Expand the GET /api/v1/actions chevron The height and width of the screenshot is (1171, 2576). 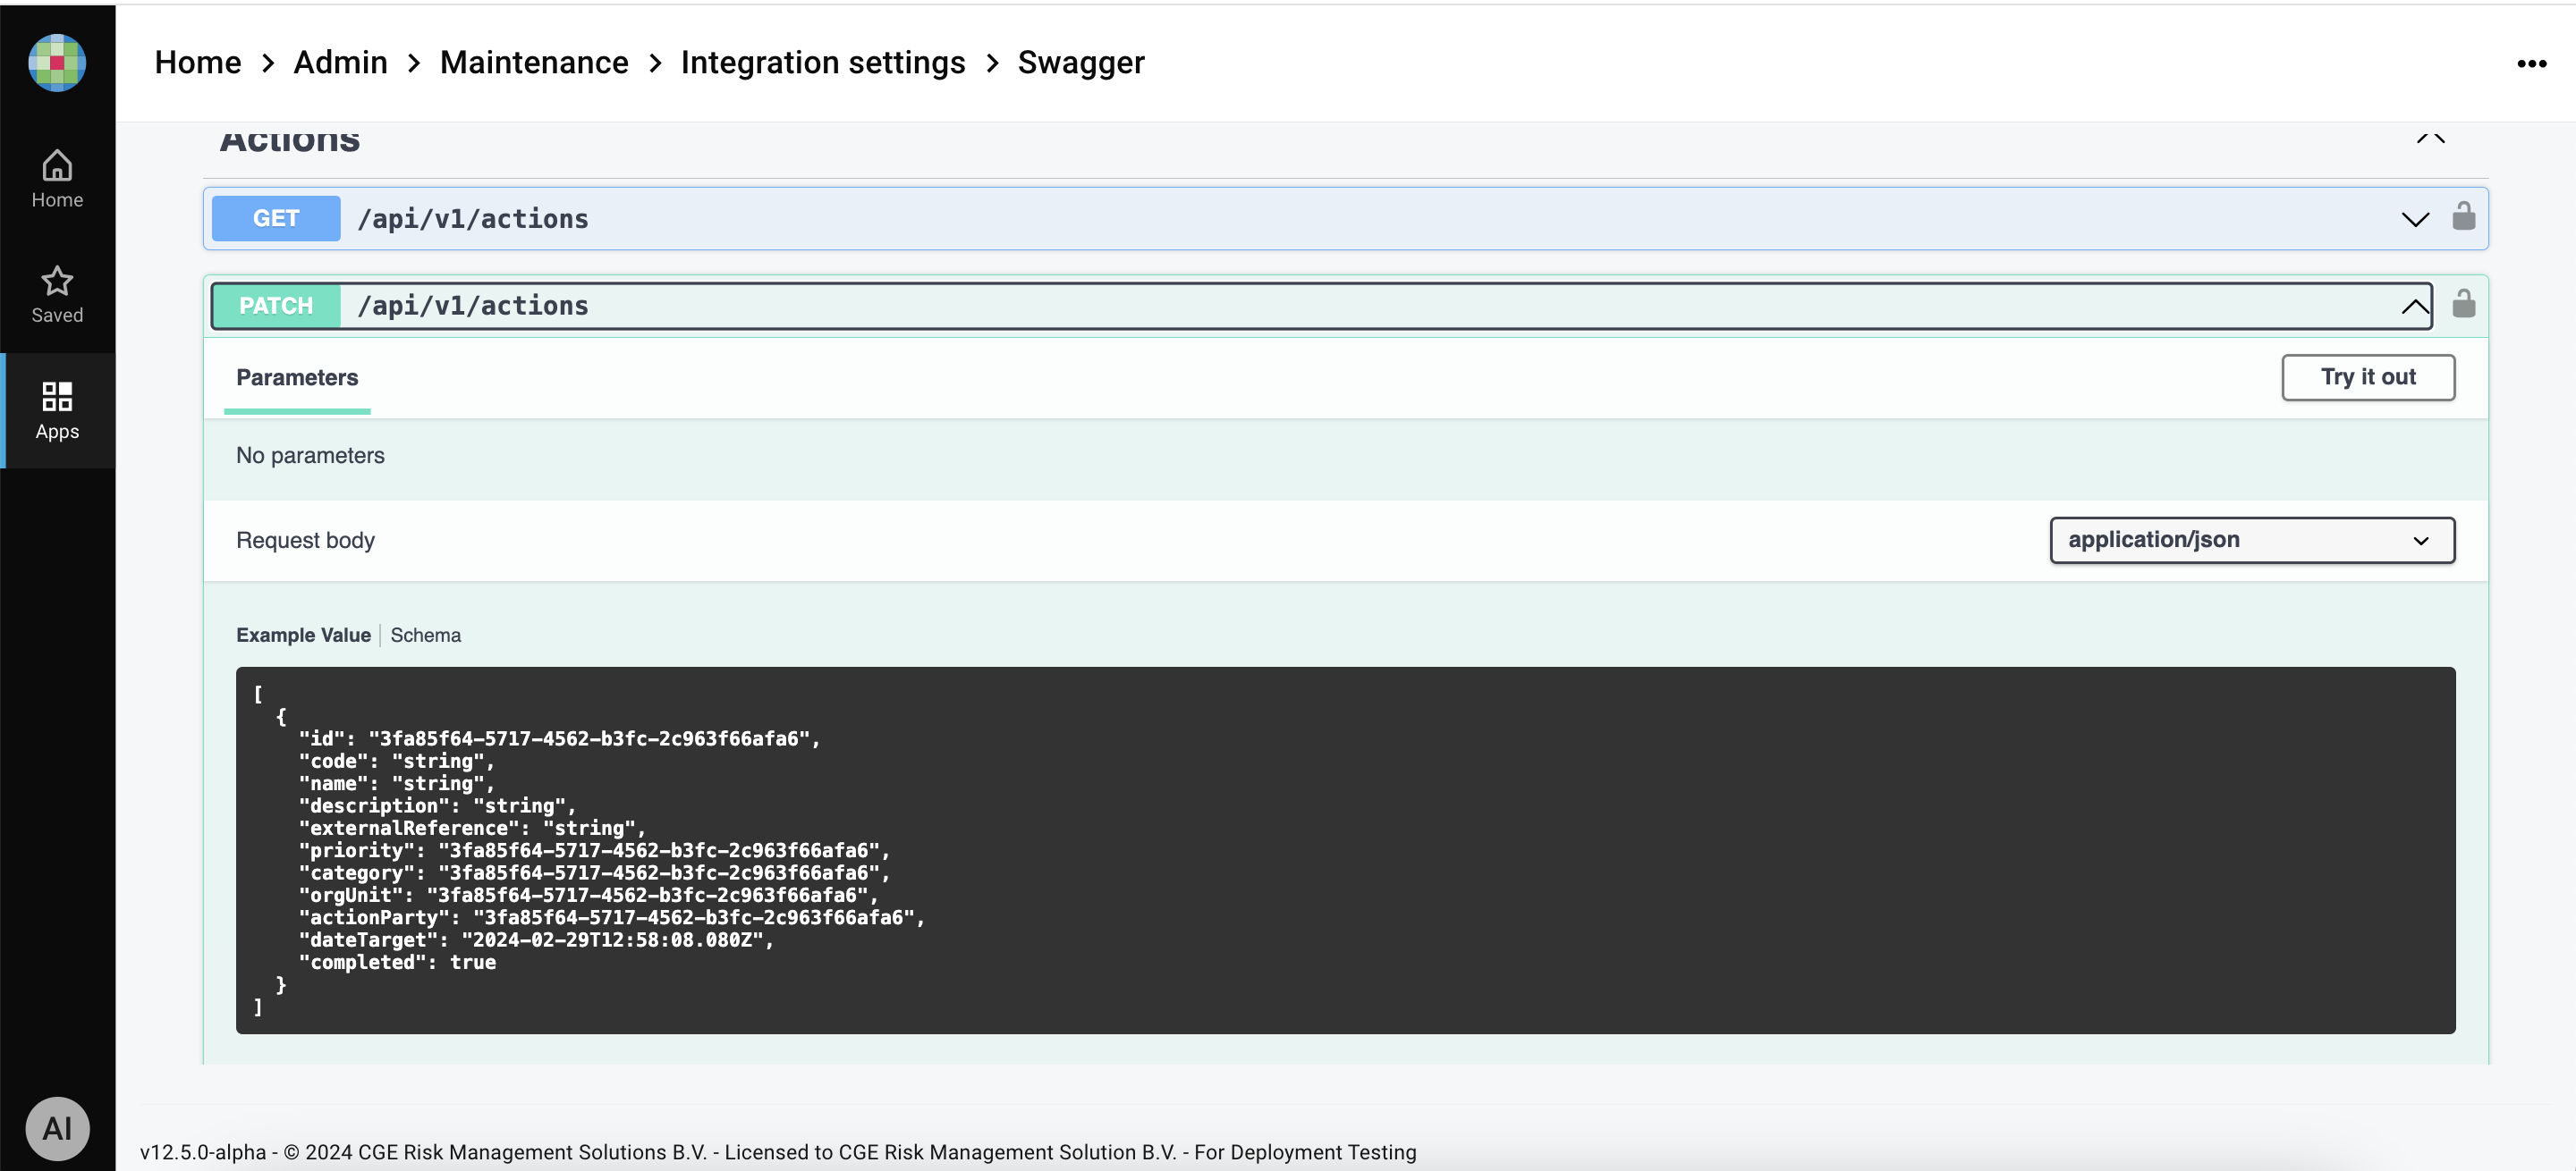2414,220
